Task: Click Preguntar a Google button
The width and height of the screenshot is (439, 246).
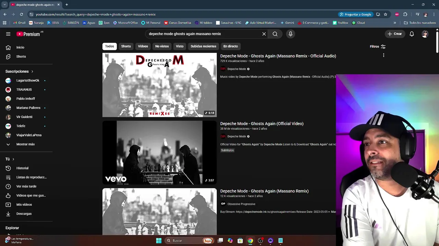Action: pyautogui.click(x=355, y=14)
